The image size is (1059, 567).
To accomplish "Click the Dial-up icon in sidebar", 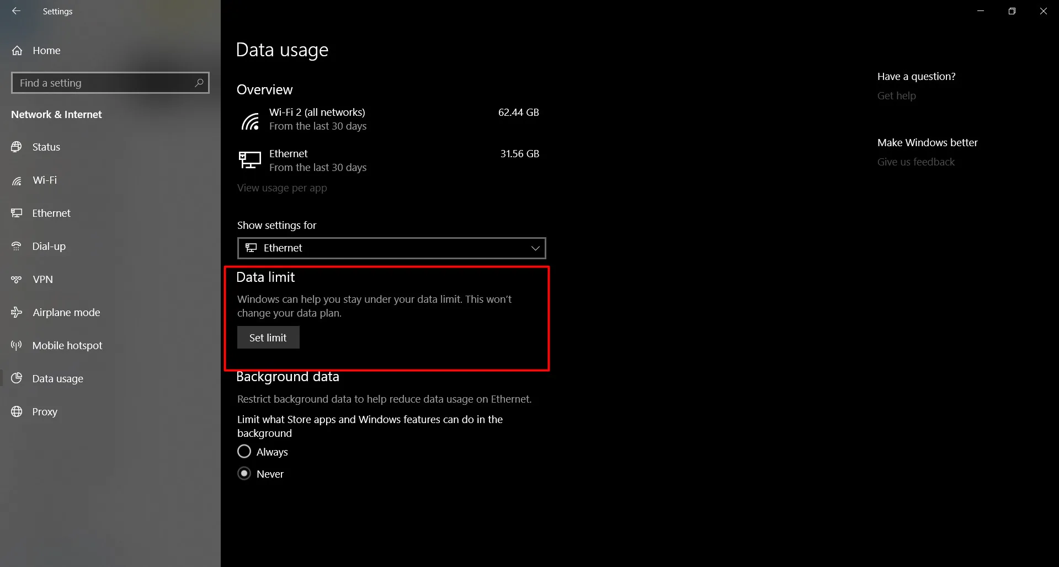I will pyautogui.click(x=17, y=246).
